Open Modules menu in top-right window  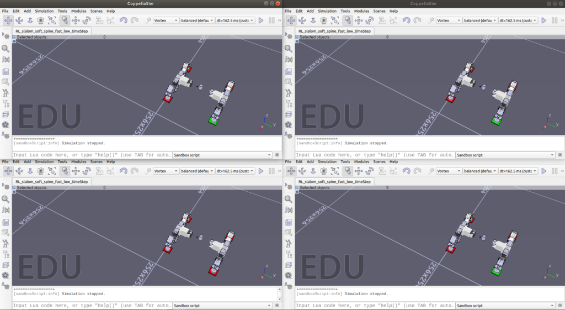(x=361, y=11)
